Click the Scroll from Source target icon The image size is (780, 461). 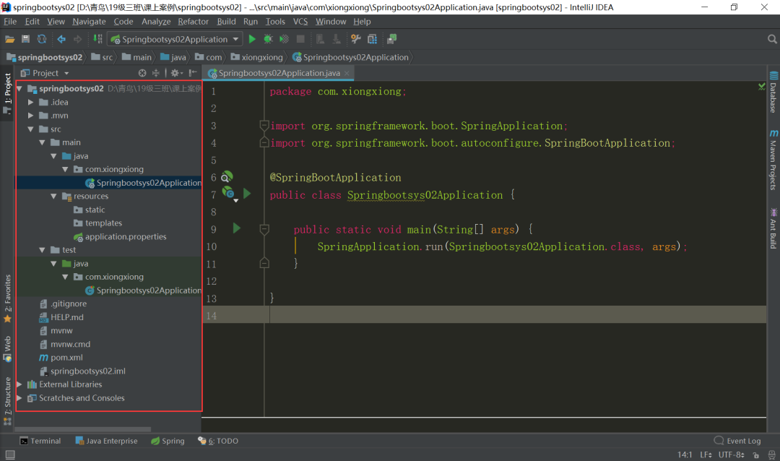pyautogui.click(x=142, y=73)
